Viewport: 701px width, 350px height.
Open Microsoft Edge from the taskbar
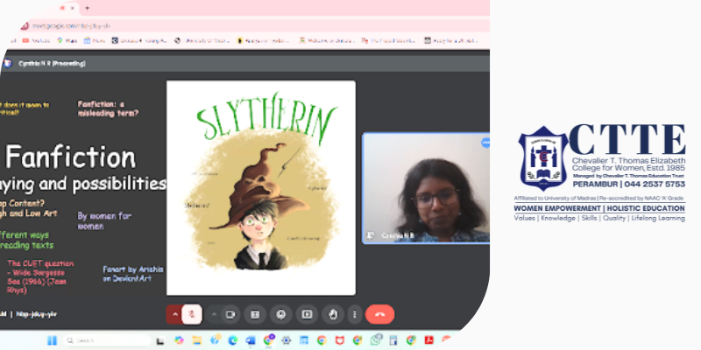[232, 340]
